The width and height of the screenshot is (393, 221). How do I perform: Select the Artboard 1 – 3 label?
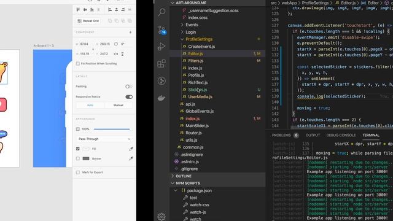[44, 45]
